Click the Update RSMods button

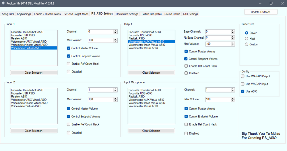tap(261, 12)
